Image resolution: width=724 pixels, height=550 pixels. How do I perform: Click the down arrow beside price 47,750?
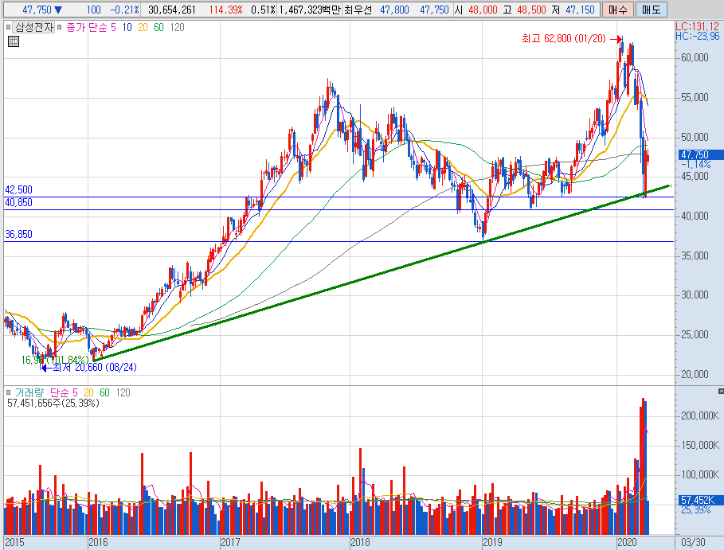click(x=58, y=10)
